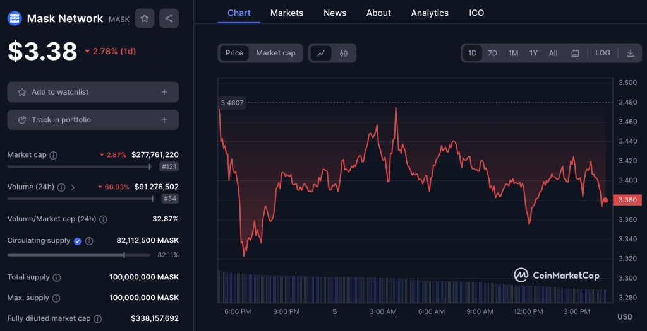Click Total supply info icon
Viewport: 647px width, 331px height.
point(57,278)
